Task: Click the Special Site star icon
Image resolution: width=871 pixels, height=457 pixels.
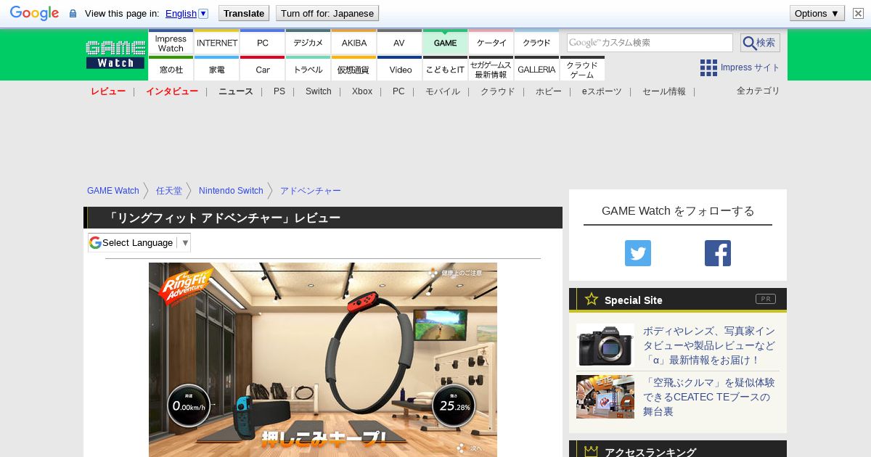Action: 592,299
